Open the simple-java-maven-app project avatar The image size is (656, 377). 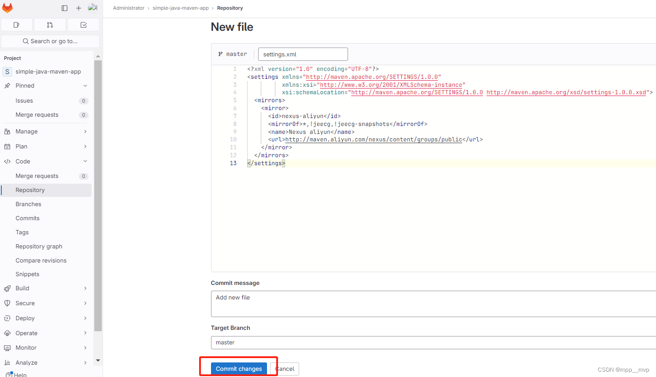[7, 71]
